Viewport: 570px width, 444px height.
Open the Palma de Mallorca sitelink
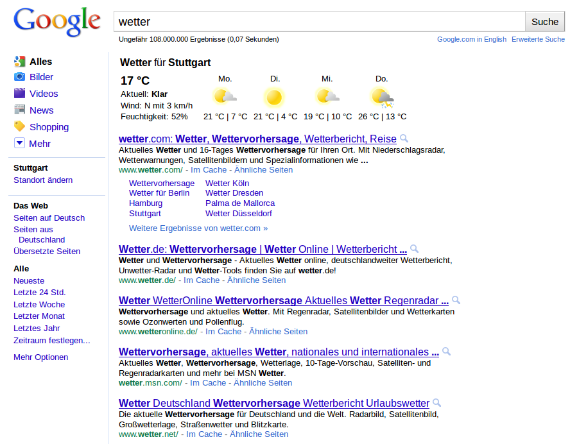[240, 203]
